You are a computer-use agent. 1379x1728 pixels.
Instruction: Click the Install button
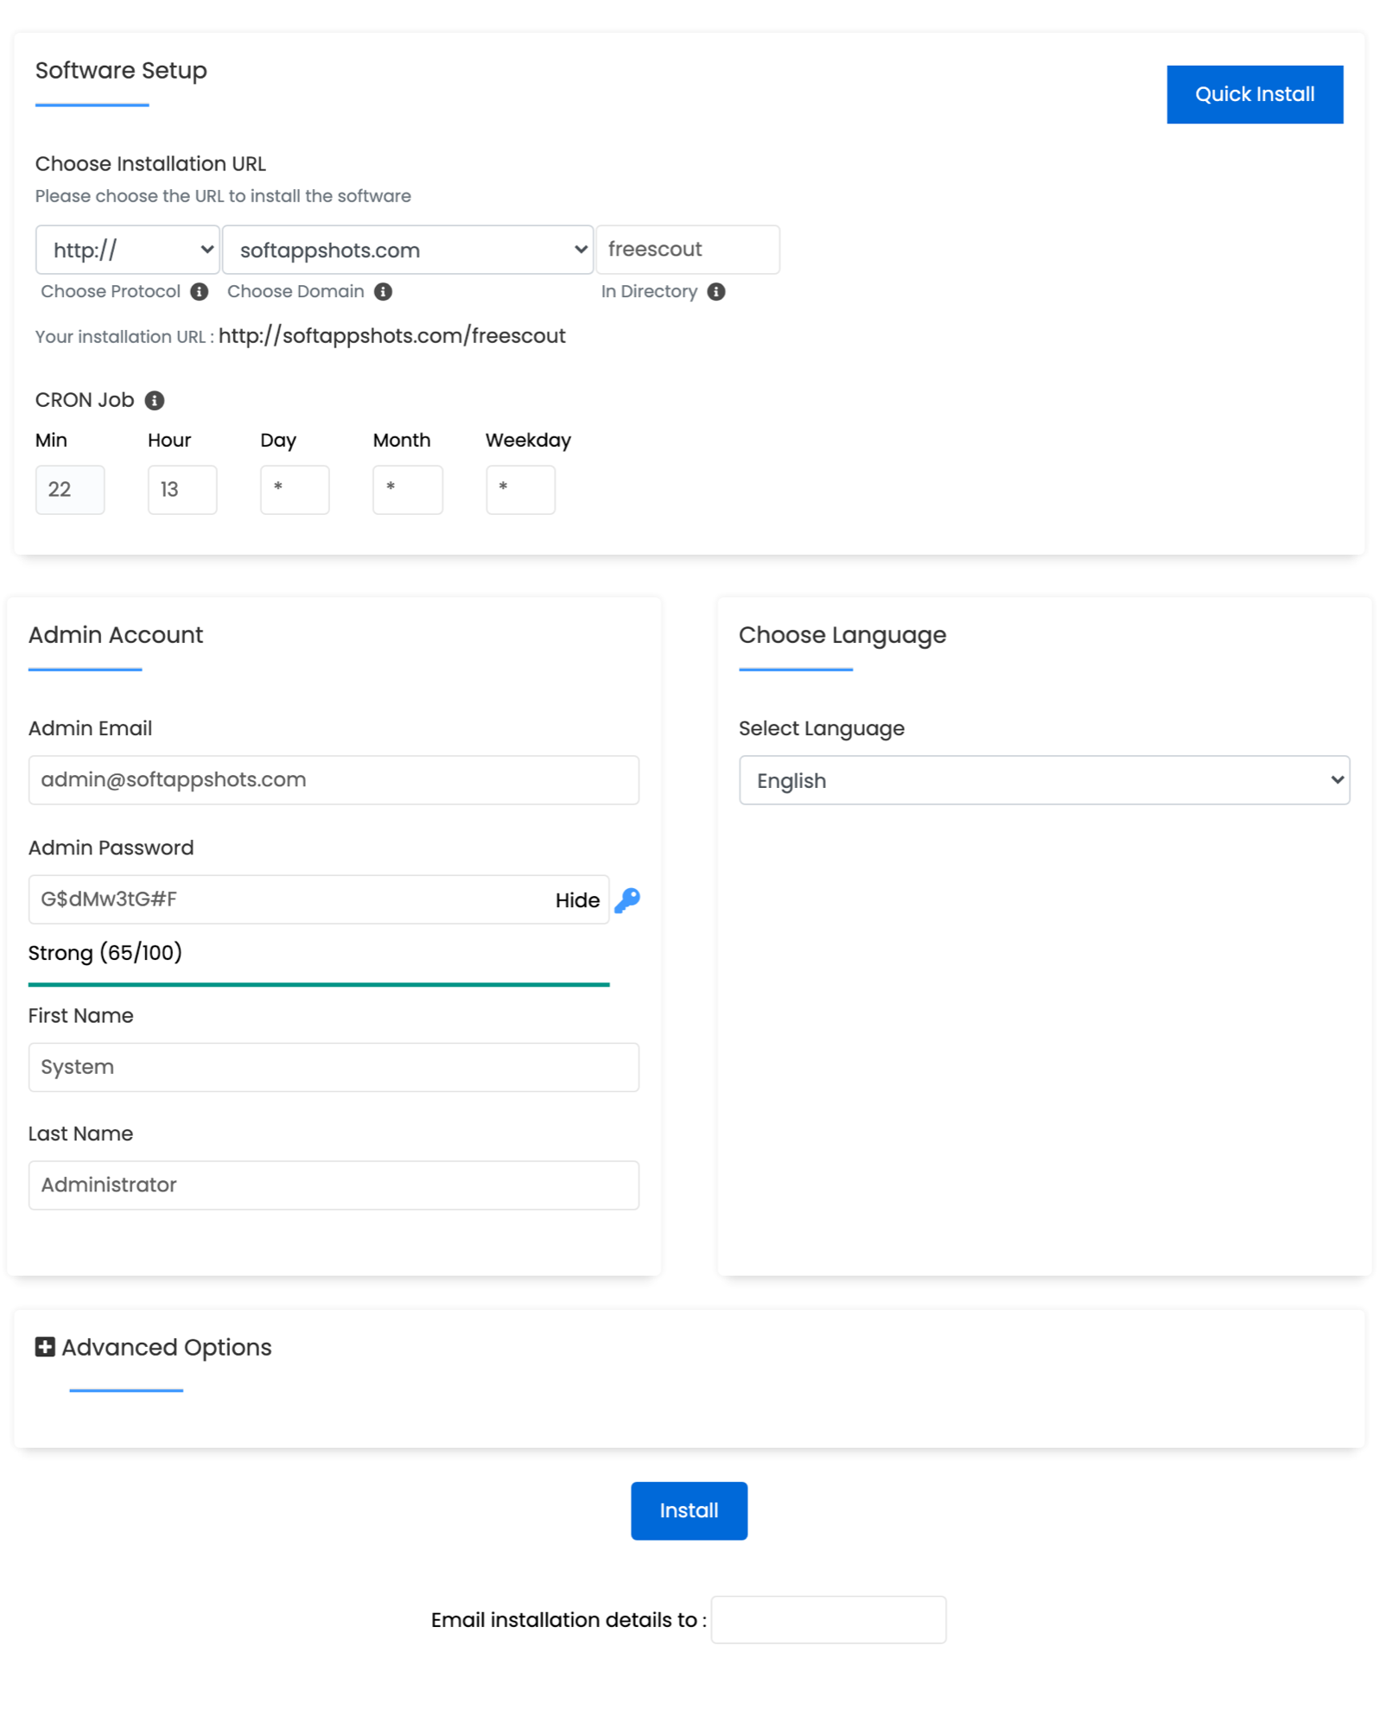689,1511
